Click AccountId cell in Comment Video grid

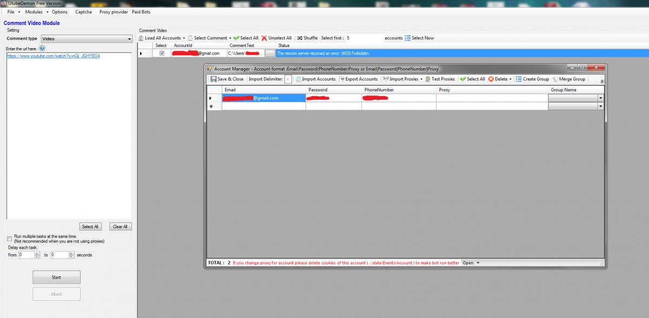click(199, 53)
